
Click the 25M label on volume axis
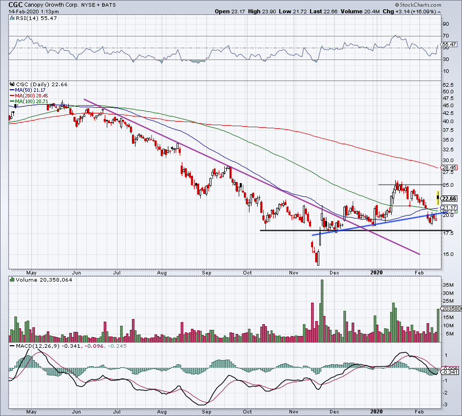pyautogui.click(x=448, y=301)
